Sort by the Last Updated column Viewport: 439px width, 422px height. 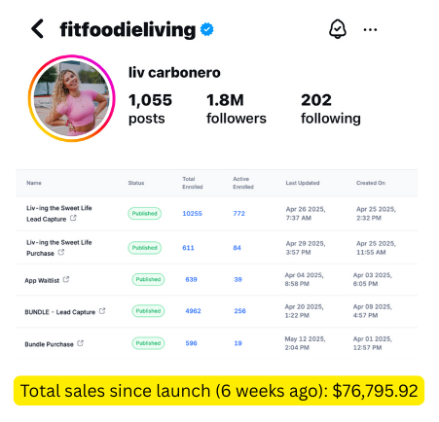(303, 183)
